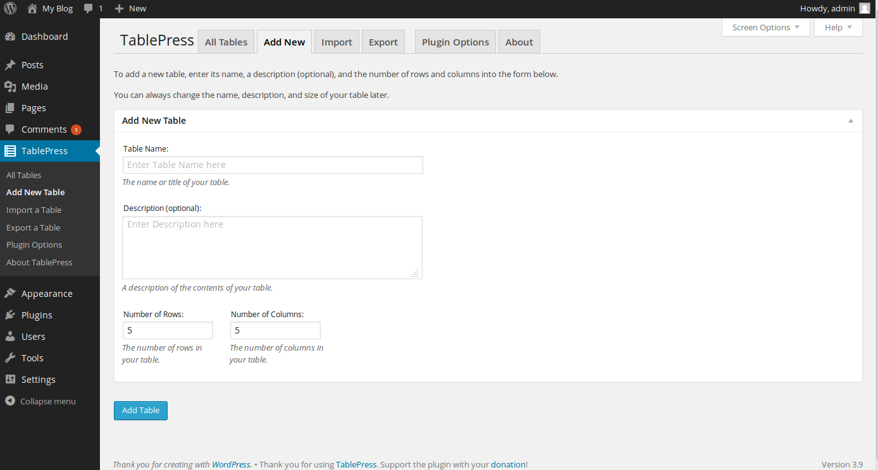Screen dimensions: 878x470
Task: Click the home icon beside My Blog
Action: (32, 9)
